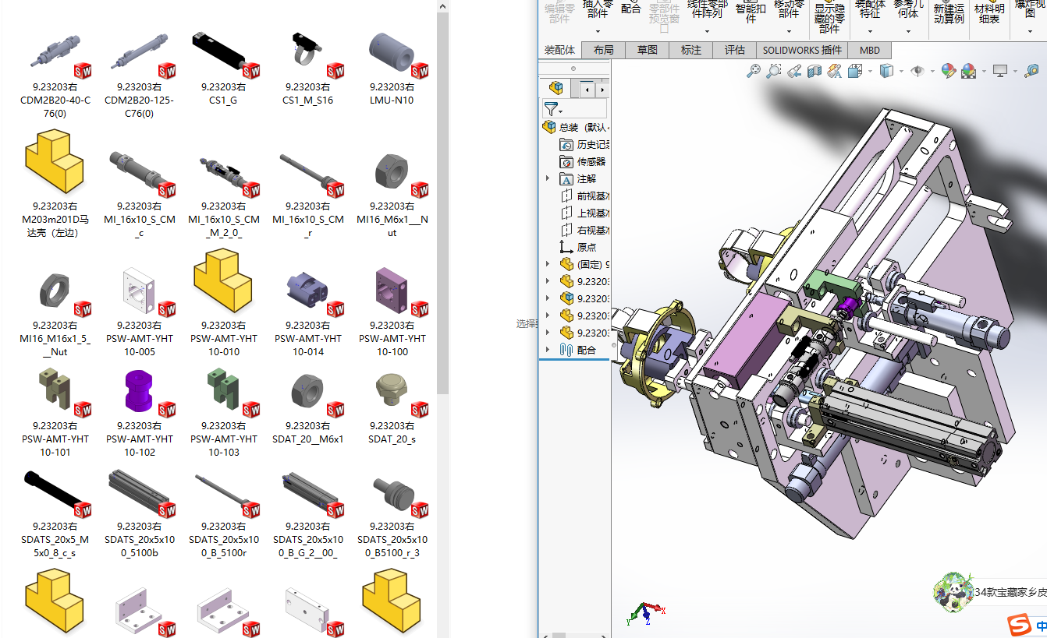
Task: Click 显示隐藏的零部件 toolbar button
Action: click(x=829, y=17)
